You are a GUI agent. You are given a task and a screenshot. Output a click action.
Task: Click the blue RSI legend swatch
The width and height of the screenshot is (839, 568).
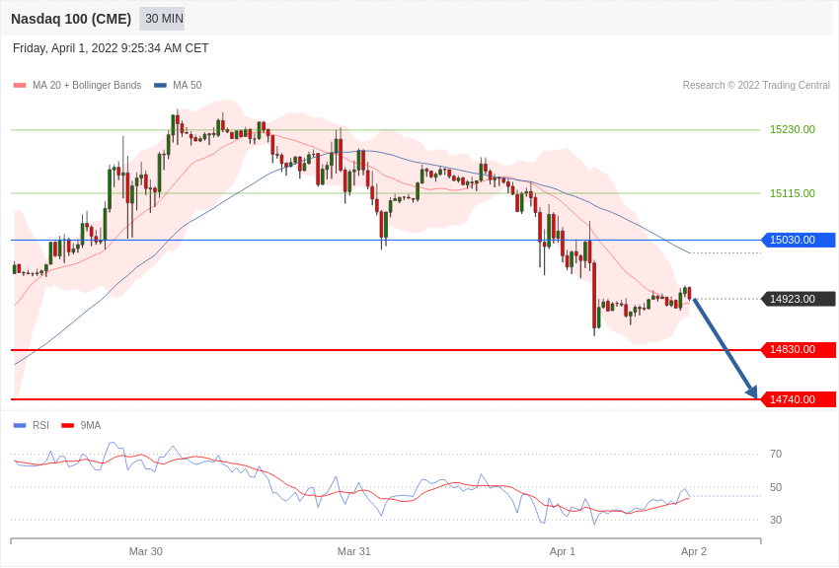20,426
